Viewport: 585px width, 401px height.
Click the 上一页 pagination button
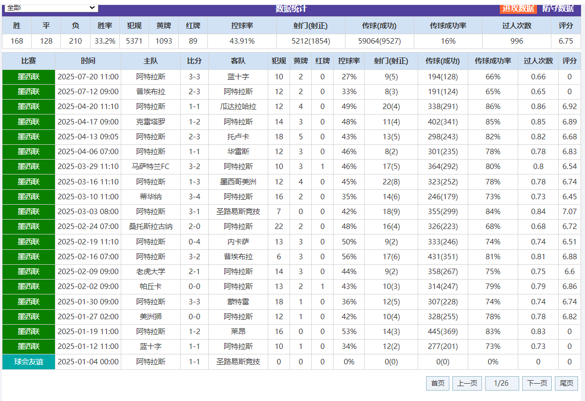coord(467,383)
